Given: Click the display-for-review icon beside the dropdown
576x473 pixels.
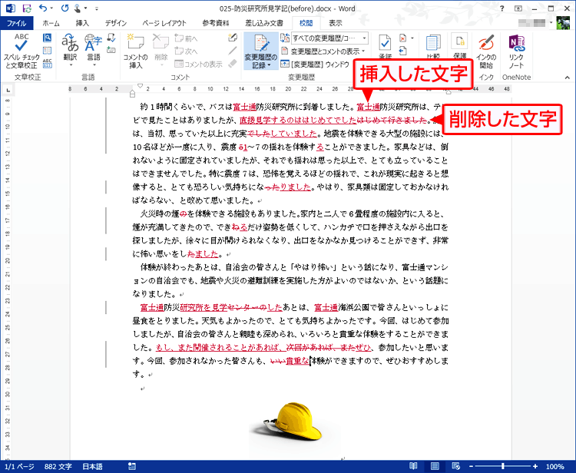Looking at the screenshot, I should coord(285,38).
